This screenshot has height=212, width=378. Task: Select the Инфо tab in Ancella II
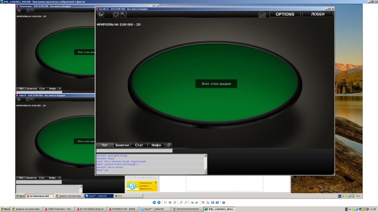tap(156, 145)
